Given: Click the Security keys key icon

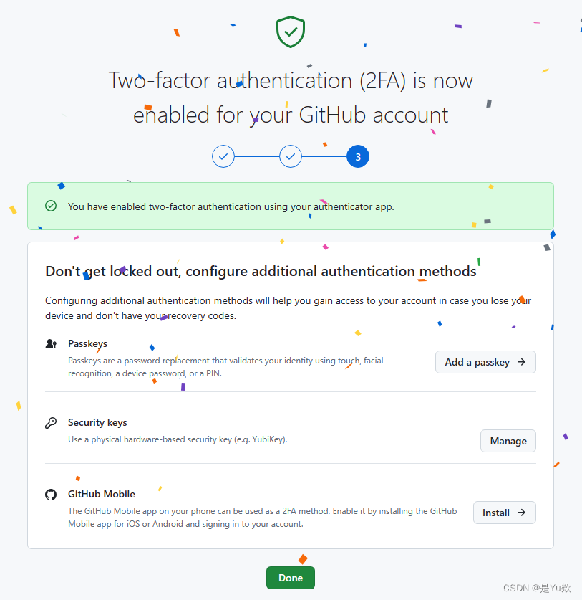Looking at the screenshot, I should 51,423.
